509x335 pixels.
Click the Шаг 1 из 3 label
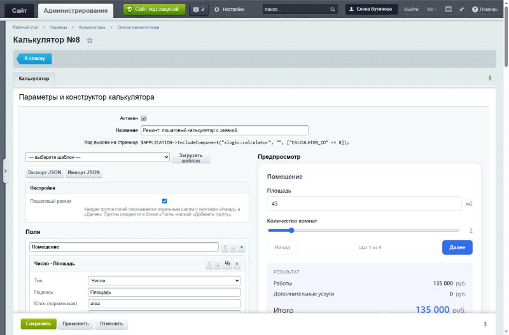tap(370, 247)
